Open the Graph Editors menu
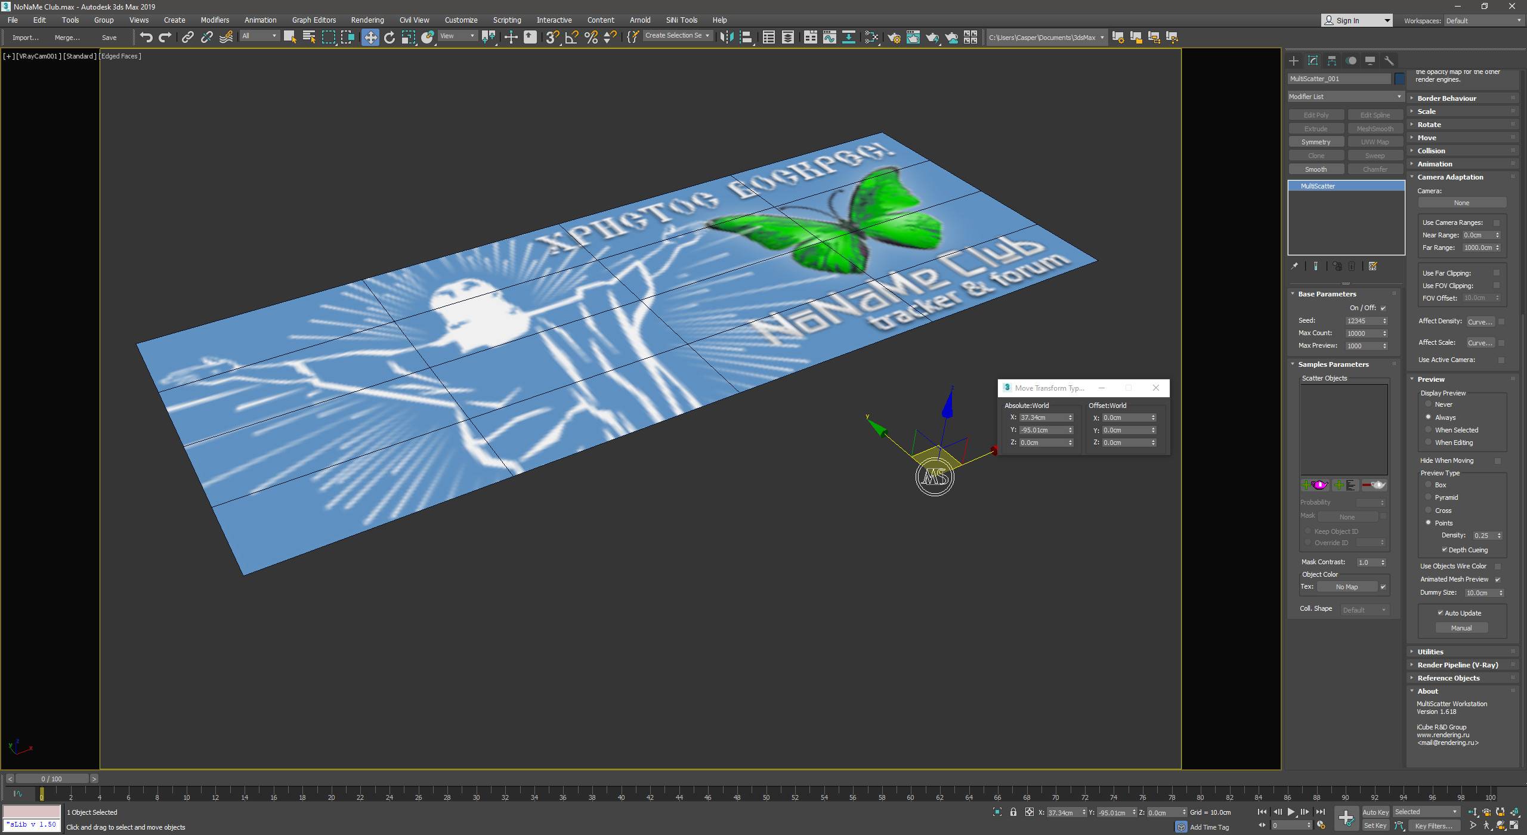Viewport: 1527px width, 835px height. pos(314,20)
